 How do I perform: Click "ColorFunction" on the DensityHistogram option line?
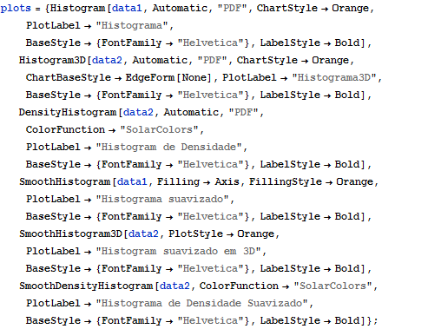click(65, 129)
